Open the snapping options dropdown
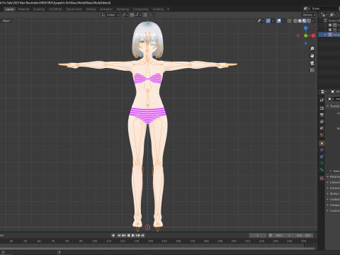The image size is (340, 255). 138,15
